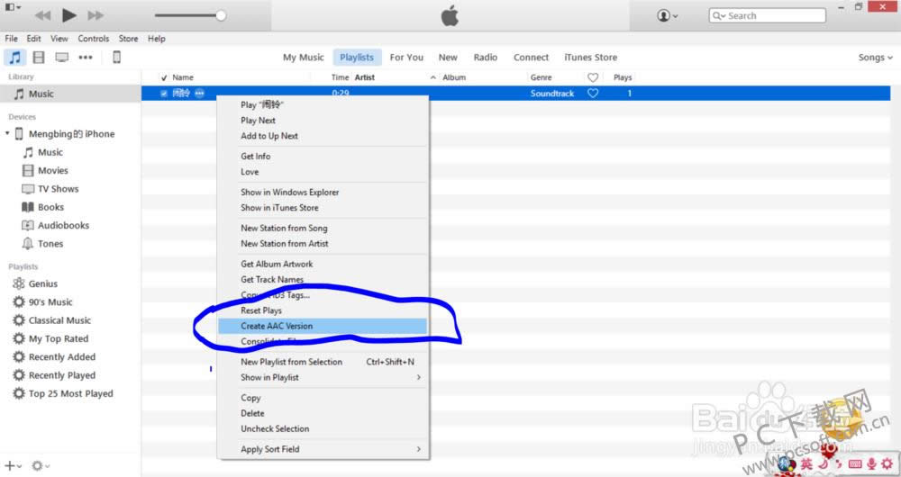Select the Music note library icon

click(14, 58)
